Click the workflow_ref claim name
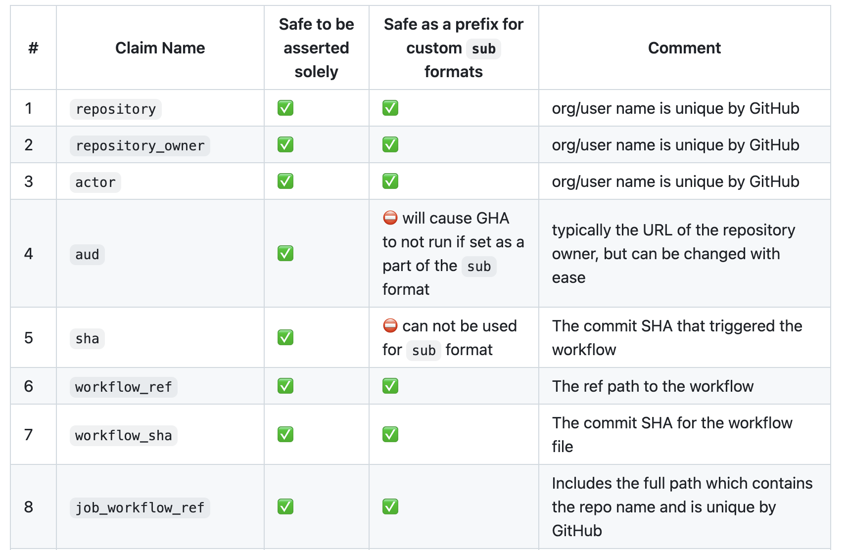The width and height of the screenshot is (848, 550). (124, 387)
